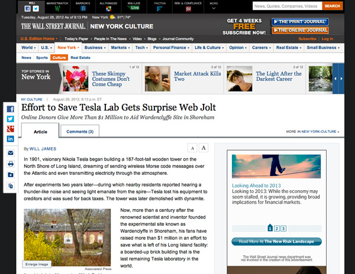Open Risk & Compliance network site
Image resolution: width=355 pixels, height=274 pixels.
tap(188, 6)
